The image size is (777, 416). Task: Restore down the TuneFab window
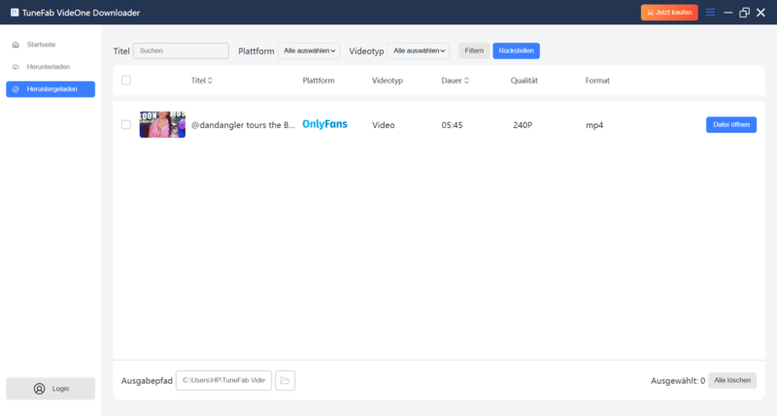pyautogui.click(x=744, y=13)
